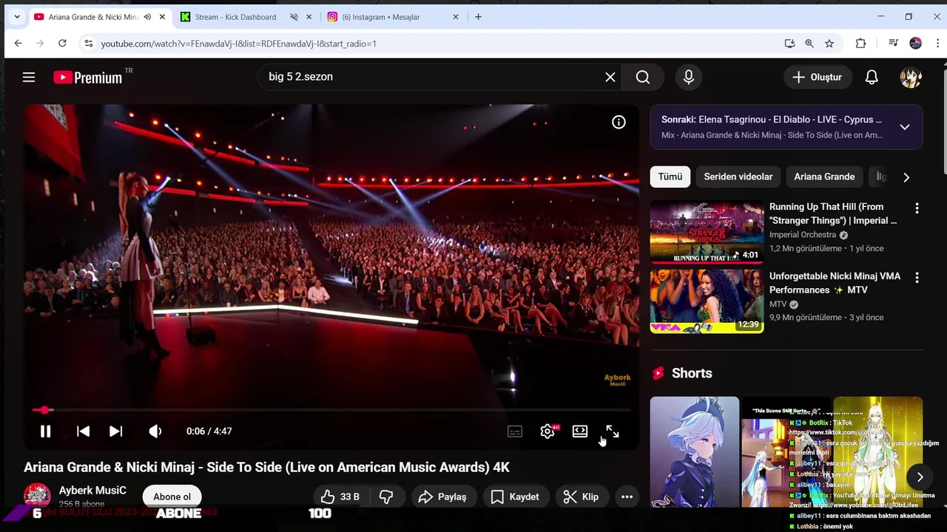Enter full screen video mode

[613, 432]
